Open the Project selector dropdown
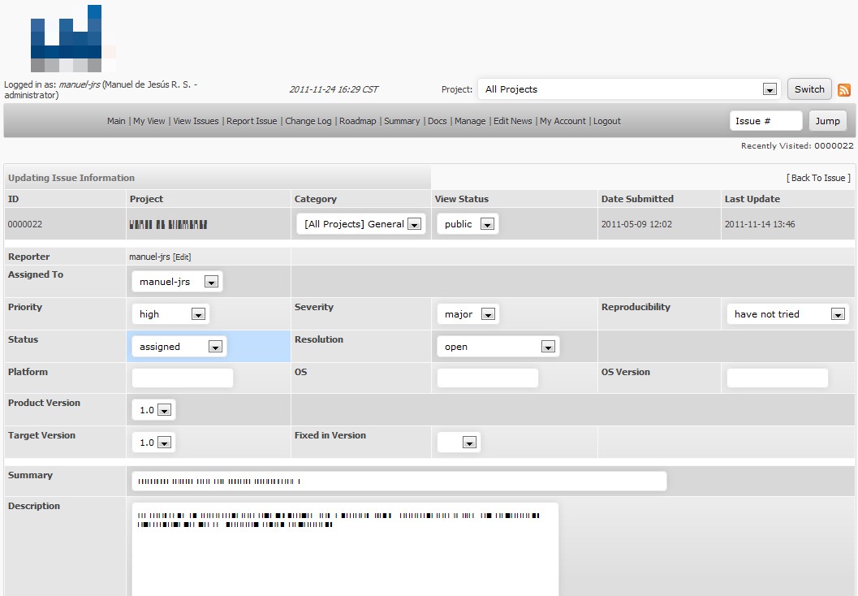Image resolution: width=858 pixels, height=596 pixels. [629, 89]
